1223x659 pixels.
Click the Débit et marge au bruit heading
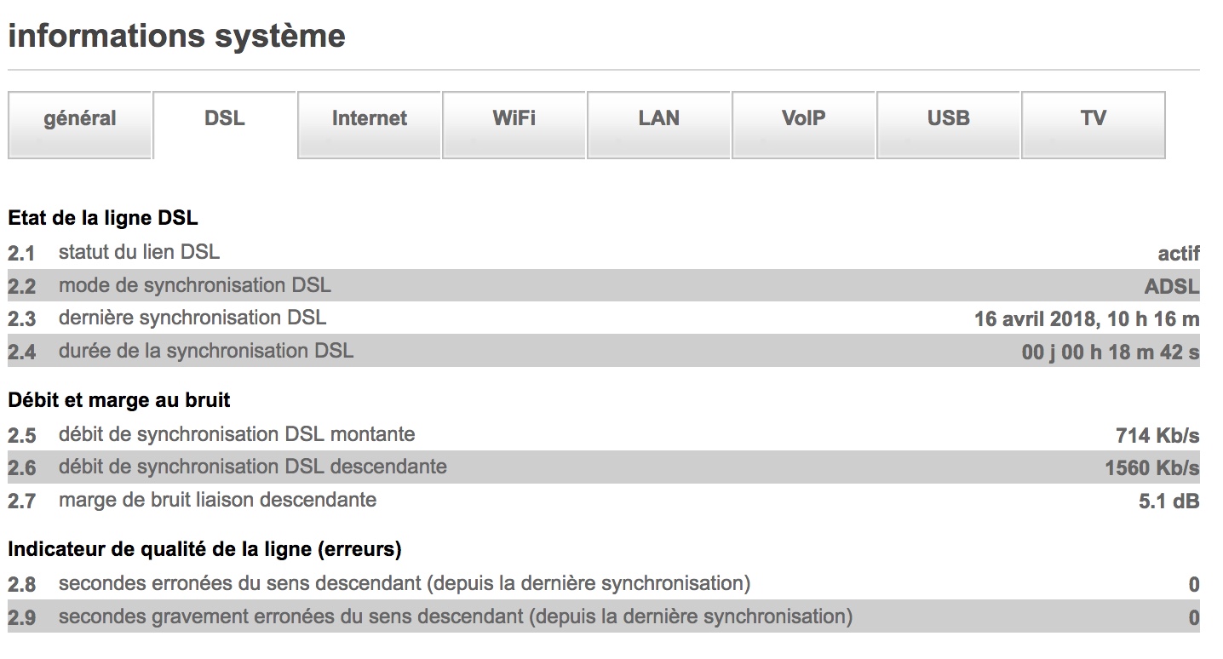click(x=119, y=399)
